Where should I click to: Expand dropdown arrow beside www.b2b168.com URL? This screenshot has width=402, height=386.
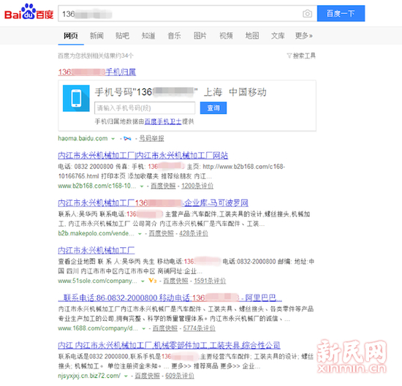[x=142, y=186]
